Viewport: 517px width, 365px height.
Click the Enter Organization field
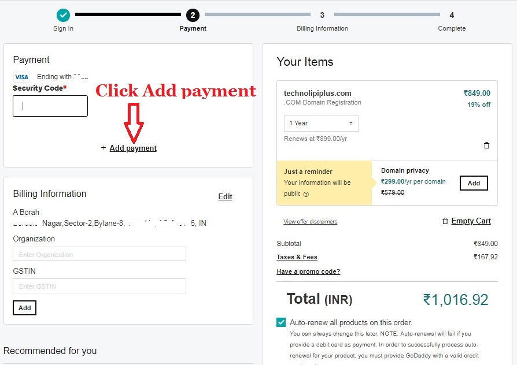pos(99,254)
